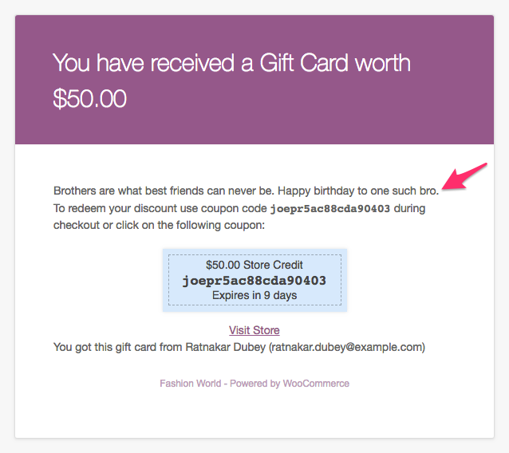
Task: Click the "Expires in 9 days" text
Action: coord(254,295)
